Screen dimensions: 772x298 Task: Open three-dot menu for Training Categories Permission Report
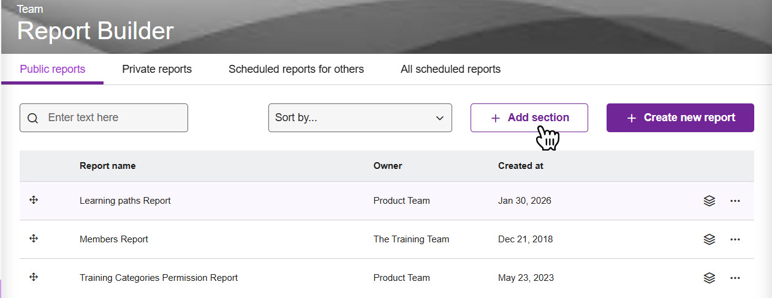tap(735, 278)
